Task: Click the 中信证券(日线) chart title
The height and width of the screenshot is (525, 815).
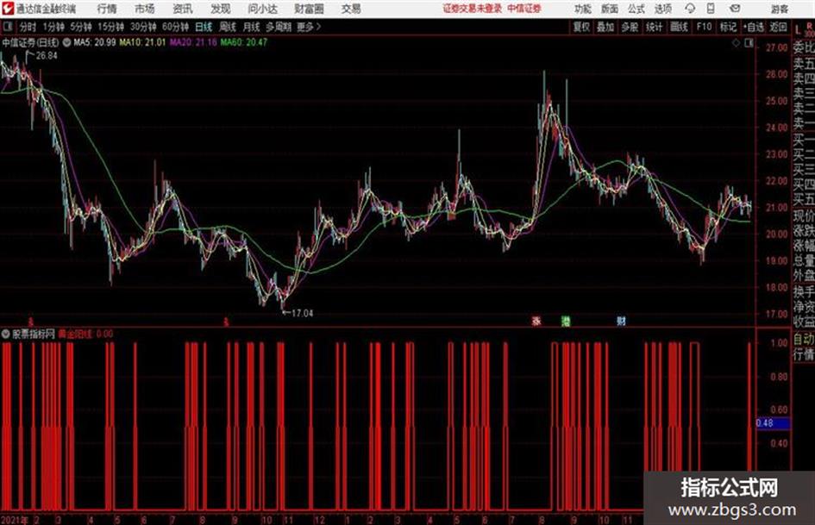Action: point(30,42)
